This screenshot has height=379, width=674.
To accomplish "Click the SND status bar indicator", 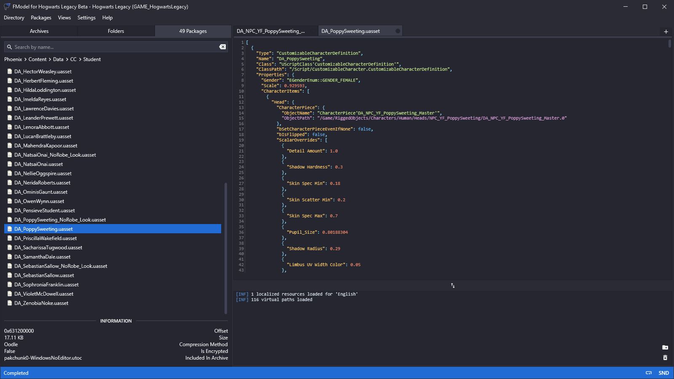I will tap(664, 373).
